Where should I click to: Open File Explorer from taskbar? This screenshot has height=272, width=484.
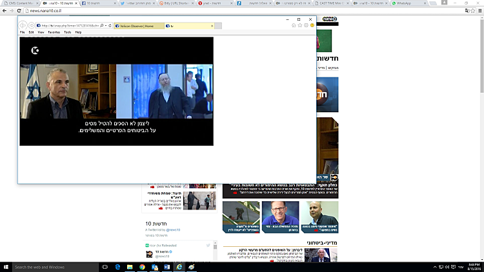click(130, 267)
